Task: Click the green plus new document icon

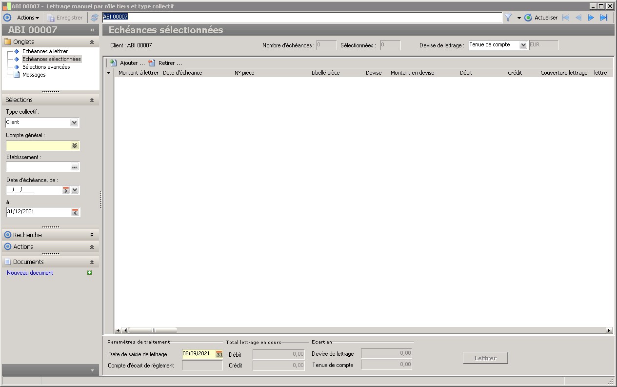Action: 89,273
